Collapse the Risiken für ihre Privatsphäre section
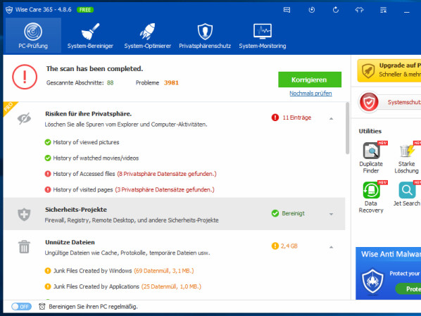Viewport: 421px width, 316px height. [x=332, y=118]
